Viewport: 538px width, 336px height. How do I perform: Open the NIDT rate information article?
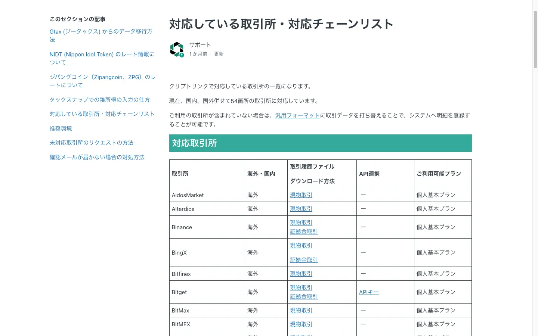tap(102, 58)
